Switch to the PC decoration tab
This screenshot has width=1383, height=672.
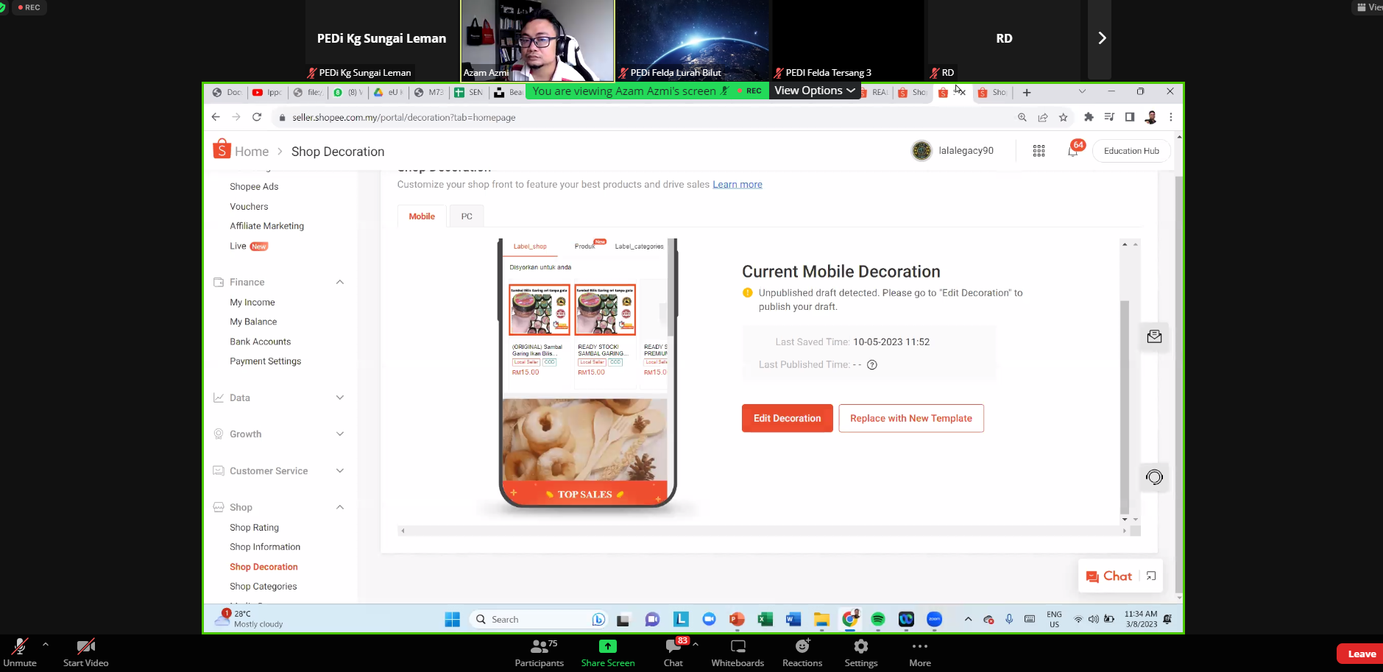click(x=467, y=216)
